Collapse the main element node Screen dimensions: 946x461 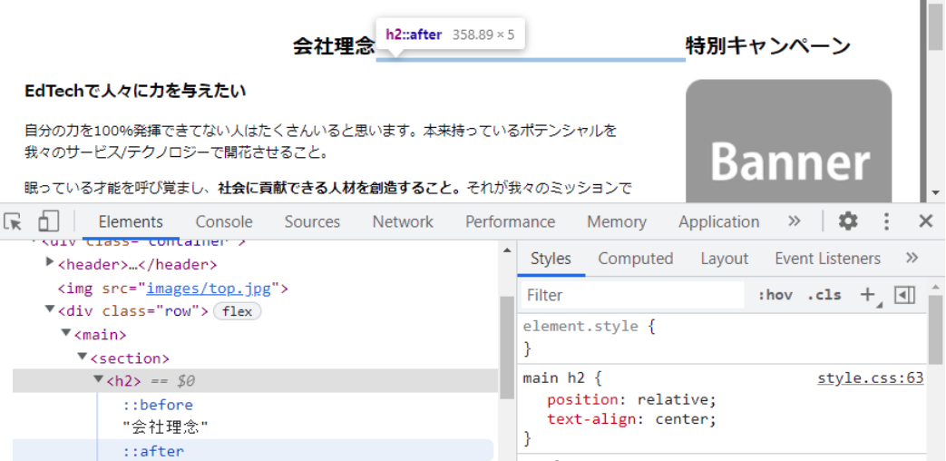pos(66,332)
